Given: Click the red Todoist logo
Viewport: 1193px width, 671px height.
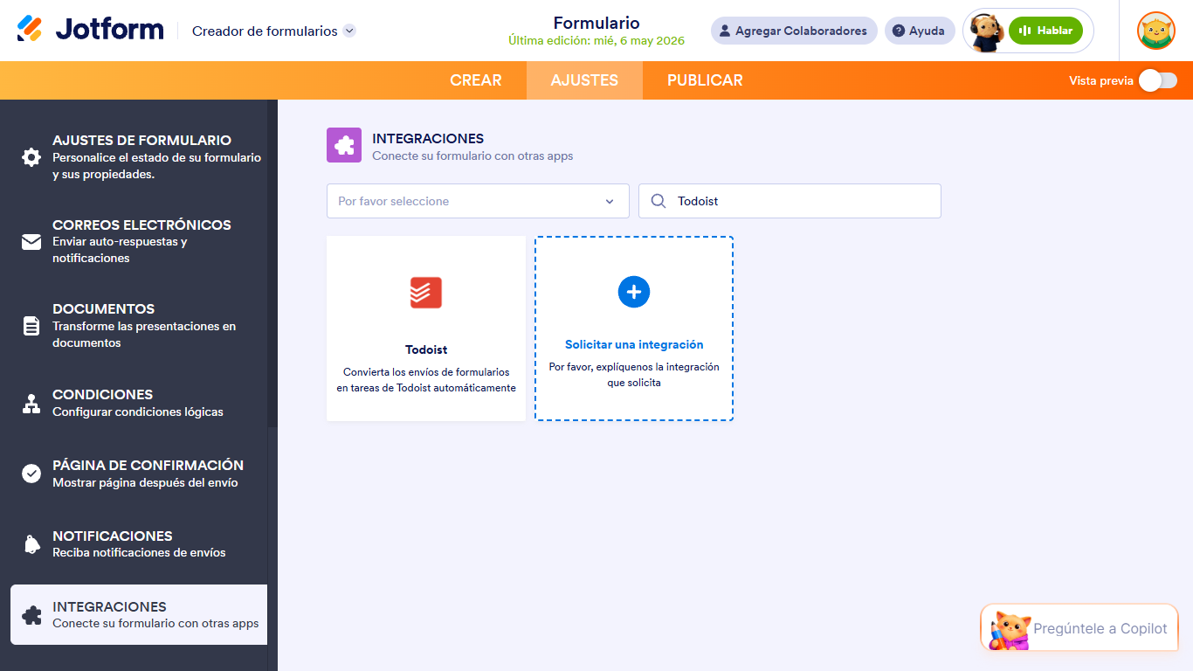Looking at the screenshot, I should tap(426, 293).
